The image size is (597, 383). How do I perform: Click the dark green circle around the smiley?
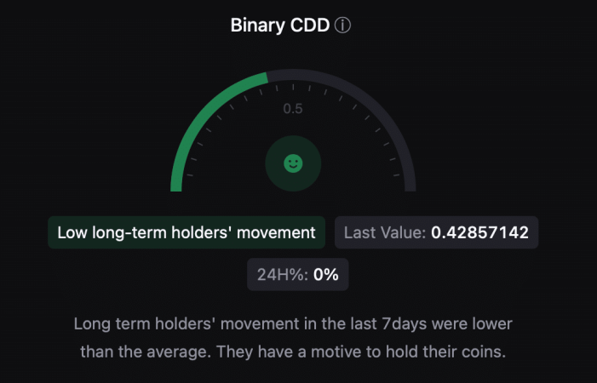(x=293, y=163)
